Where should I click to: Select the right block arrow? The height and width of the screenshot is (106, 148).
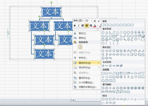click(103, 51)
